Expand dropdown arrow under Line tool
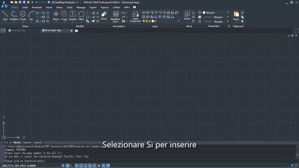Screen dimensions: 299x168 [x=5, y=22]
